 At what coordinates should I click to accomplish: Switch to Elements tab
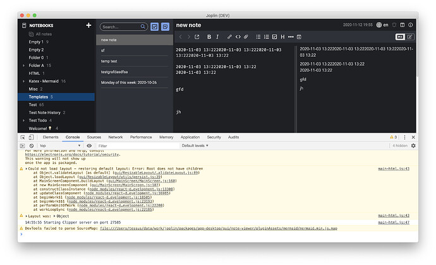pos(51,137)
